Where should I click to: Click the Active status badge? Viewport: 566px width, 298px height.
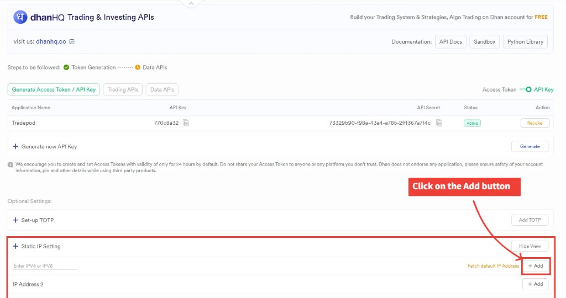(472, 123)
